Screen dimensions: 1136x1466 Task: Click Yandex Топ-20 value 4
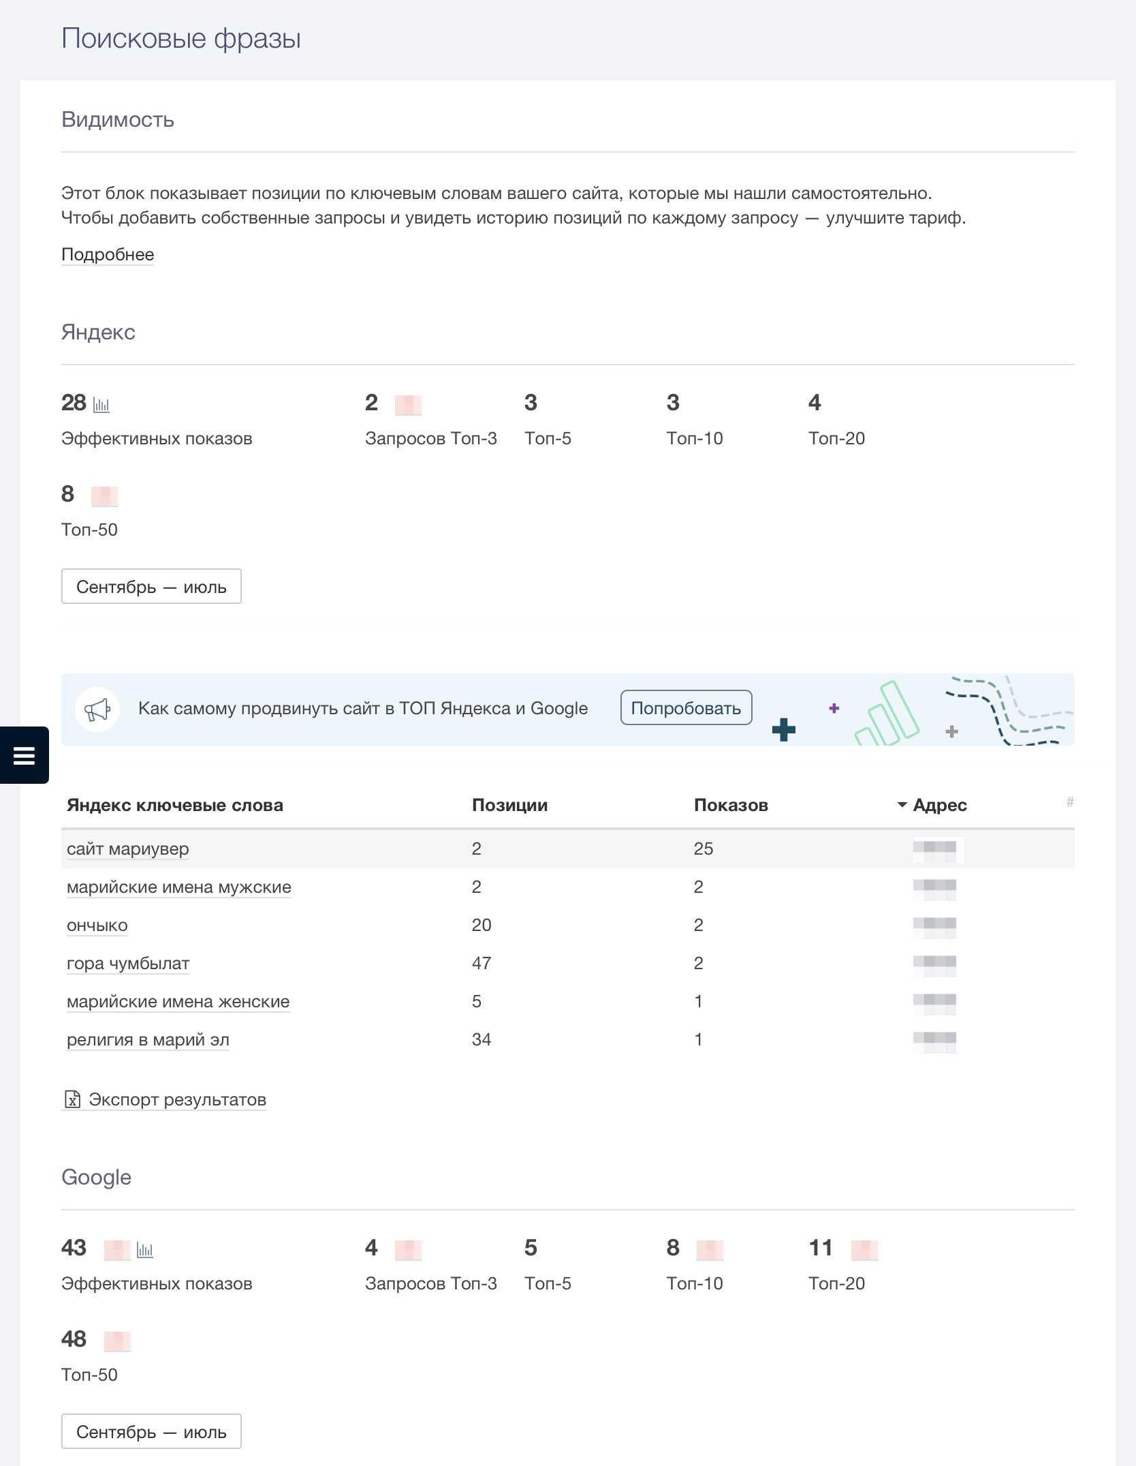point(815,403)
